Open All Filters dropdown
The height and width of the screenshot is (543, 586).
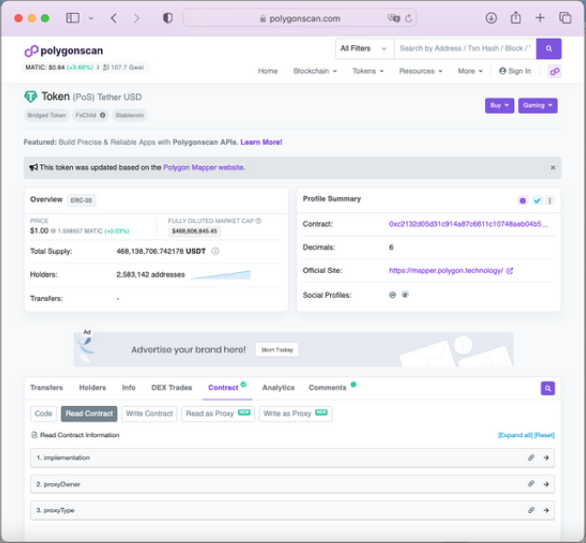tap(365, 49)
